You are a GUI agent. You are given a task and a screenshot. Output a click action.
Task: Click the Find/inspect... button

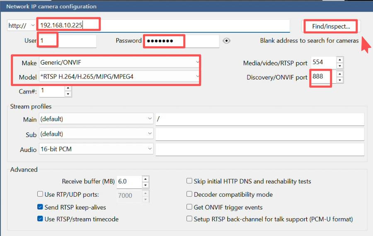click(x=331, y=26)
